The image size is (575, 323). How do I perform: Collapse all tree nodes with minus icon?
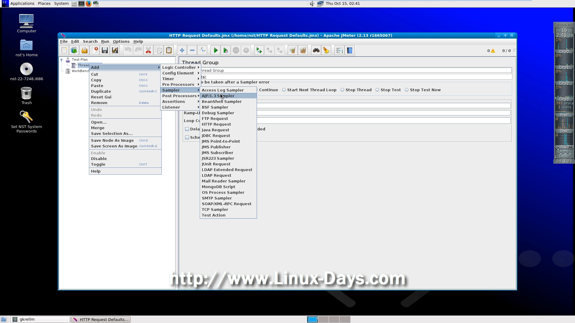(x=192, y=51)
